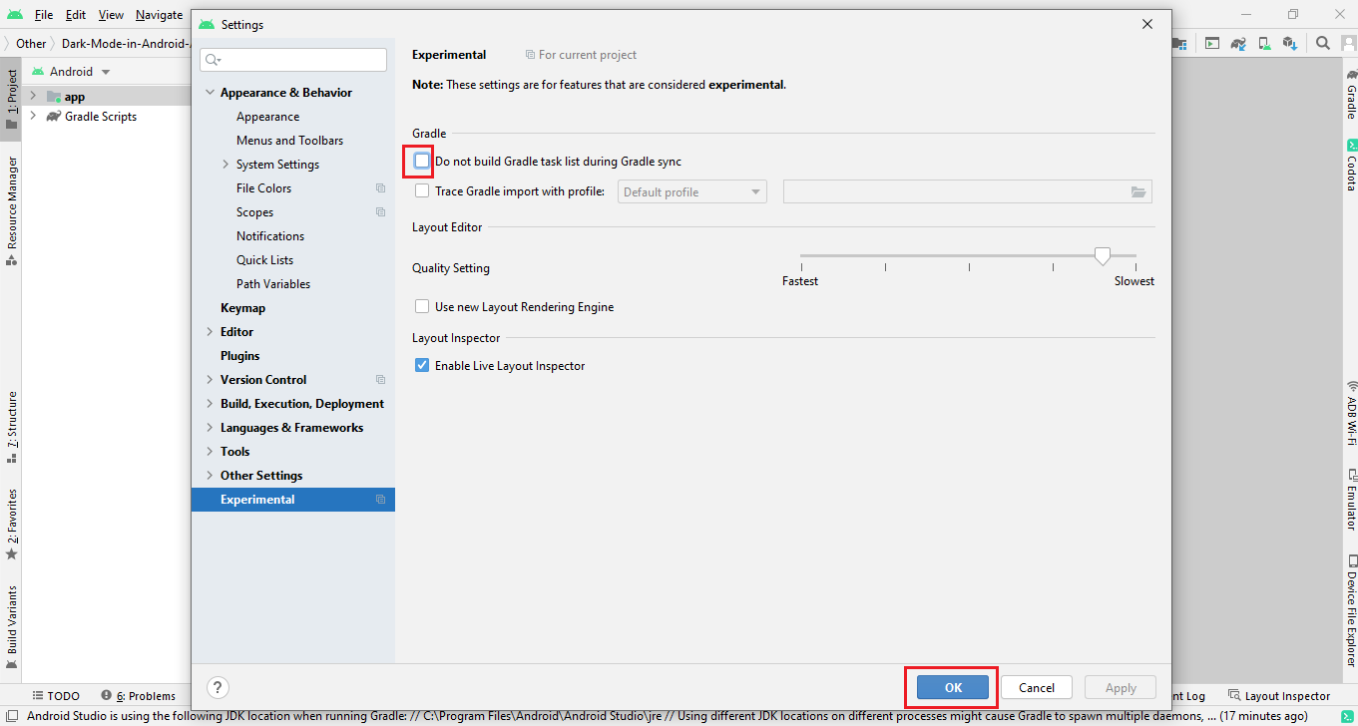The height and width of the screenshot is (726, 1358).
Task: Open the Gradle tool window from the sidebar
Action: [1351, 96]
